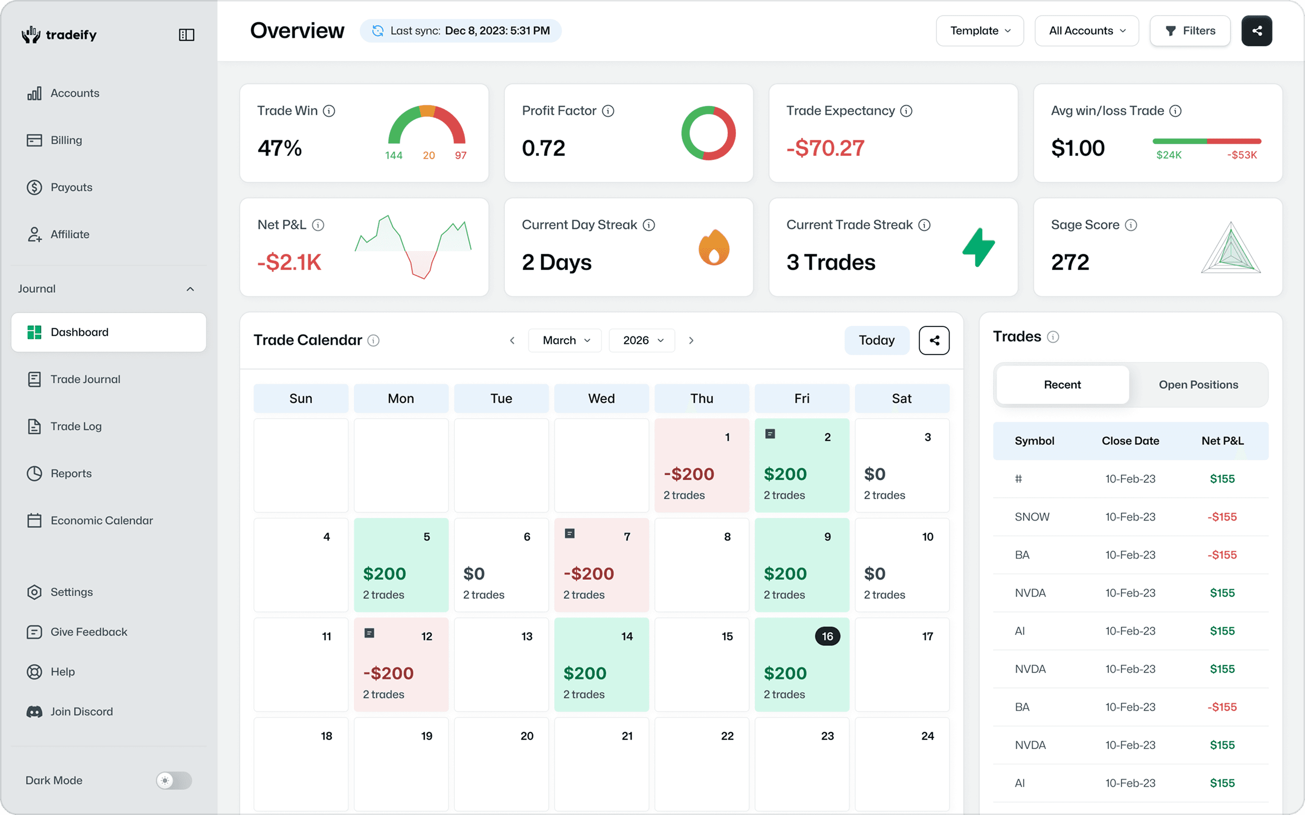Collapse the Journal section chevron
Screen dimensions: 1305x815
tap(190, 289)
